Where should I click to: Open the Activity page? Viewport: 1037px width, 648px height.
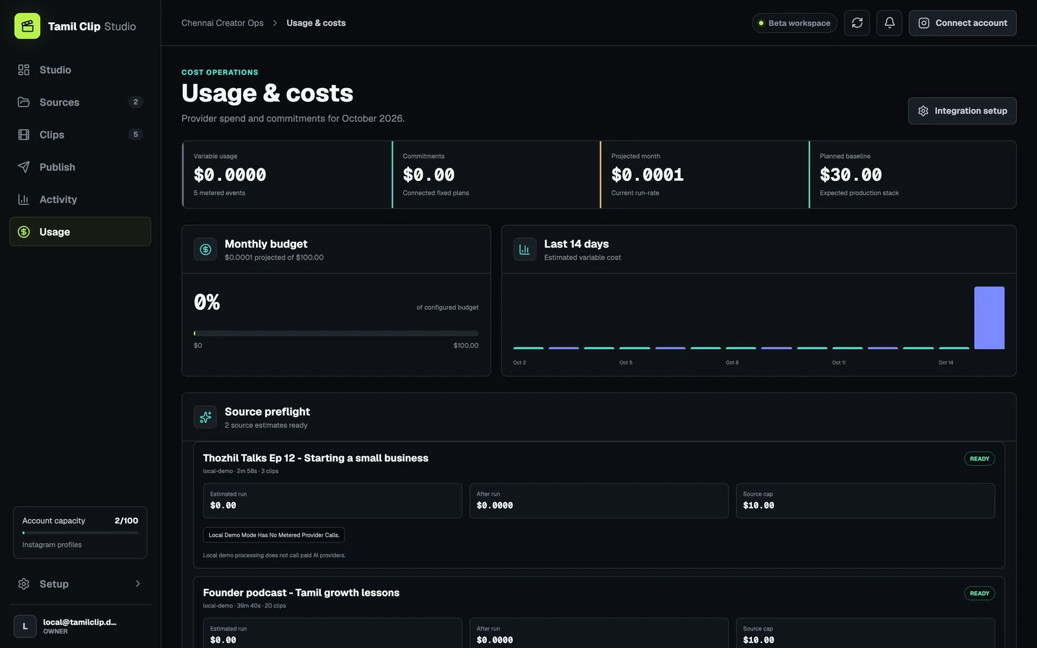pyautogui.click(x=80, y=200)
